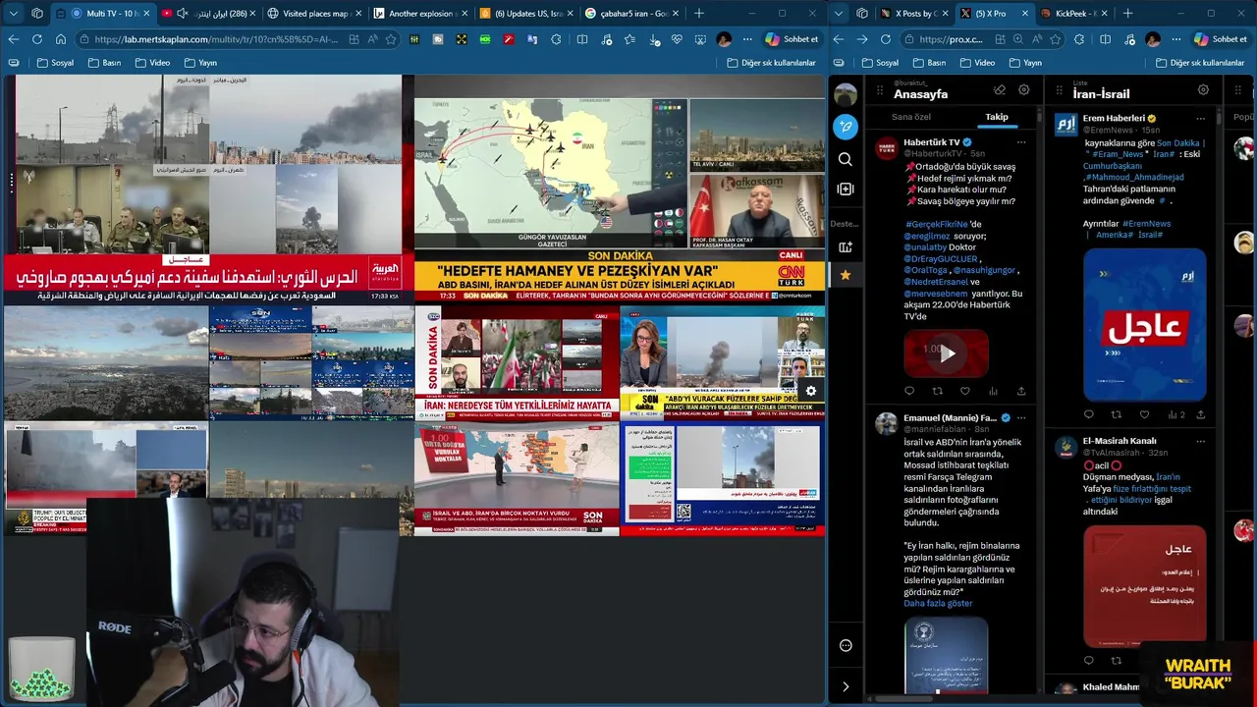The height and width of the screenshot is (707, 1257).
Task: Switch to the Sana özel tab
Action: click(x=910, y=117)
